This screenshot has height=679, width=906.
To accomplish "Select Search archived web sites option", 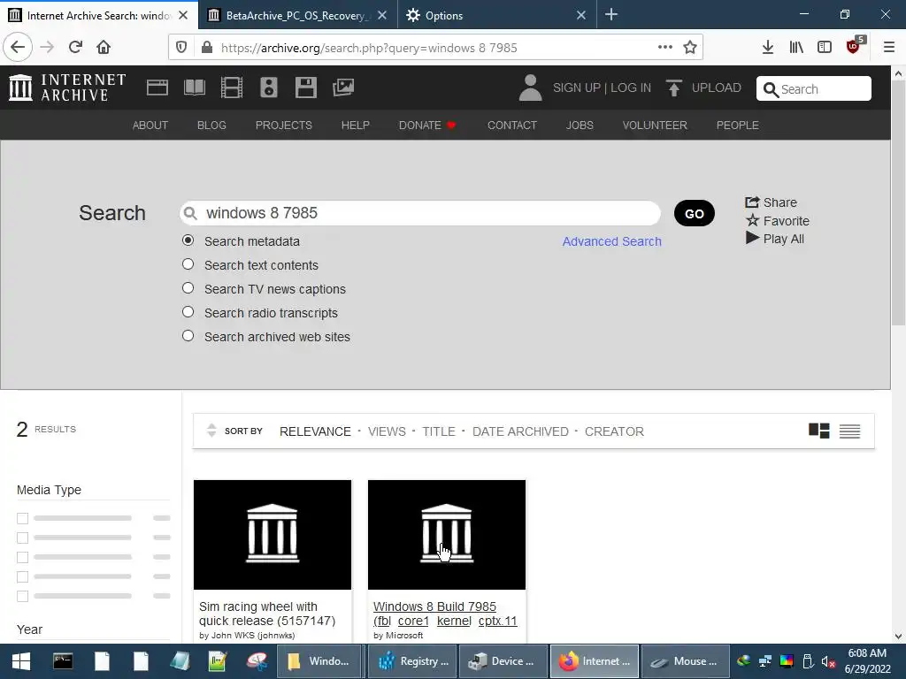I will coord(188,335).
